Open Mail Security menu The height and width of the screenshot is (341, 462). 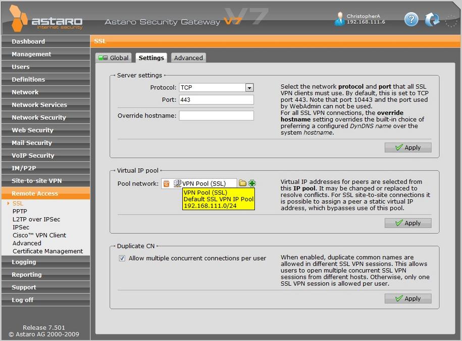46,143
